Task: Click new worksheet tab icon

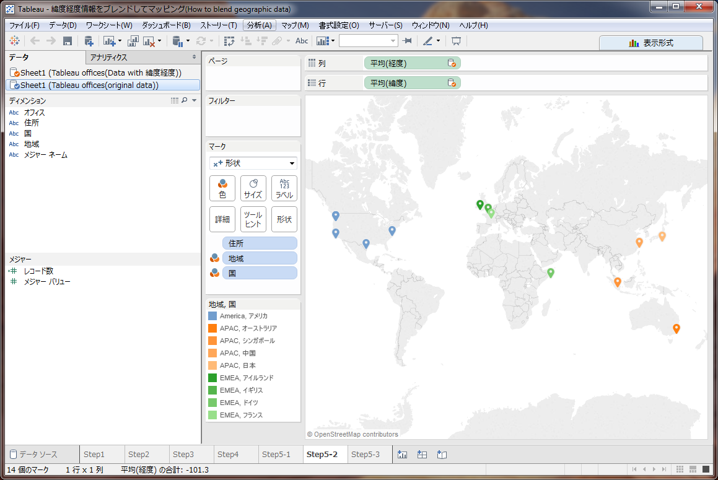Action: point(403,455)
